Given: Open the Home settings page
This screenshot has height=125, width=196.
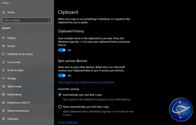Looking at the screenshot, I should click(11, 12).
